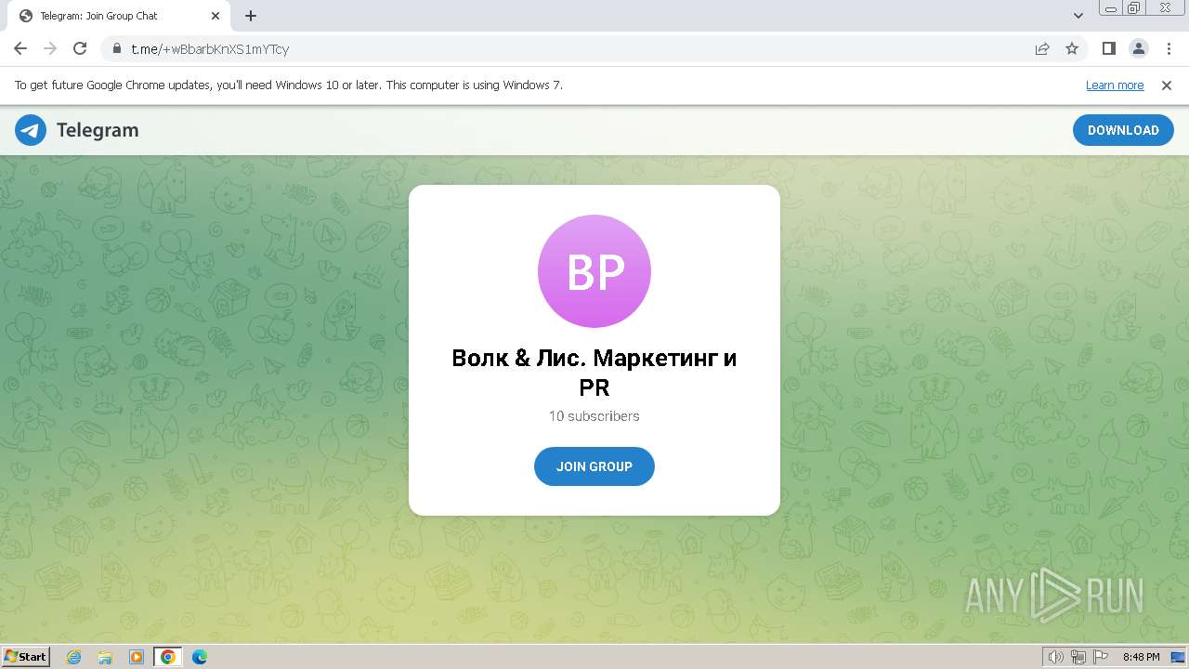Image resolution: width=1189 pixels, height=669 pixels.
Task: Click the network icon in system tray
Action: (1078, 657)
